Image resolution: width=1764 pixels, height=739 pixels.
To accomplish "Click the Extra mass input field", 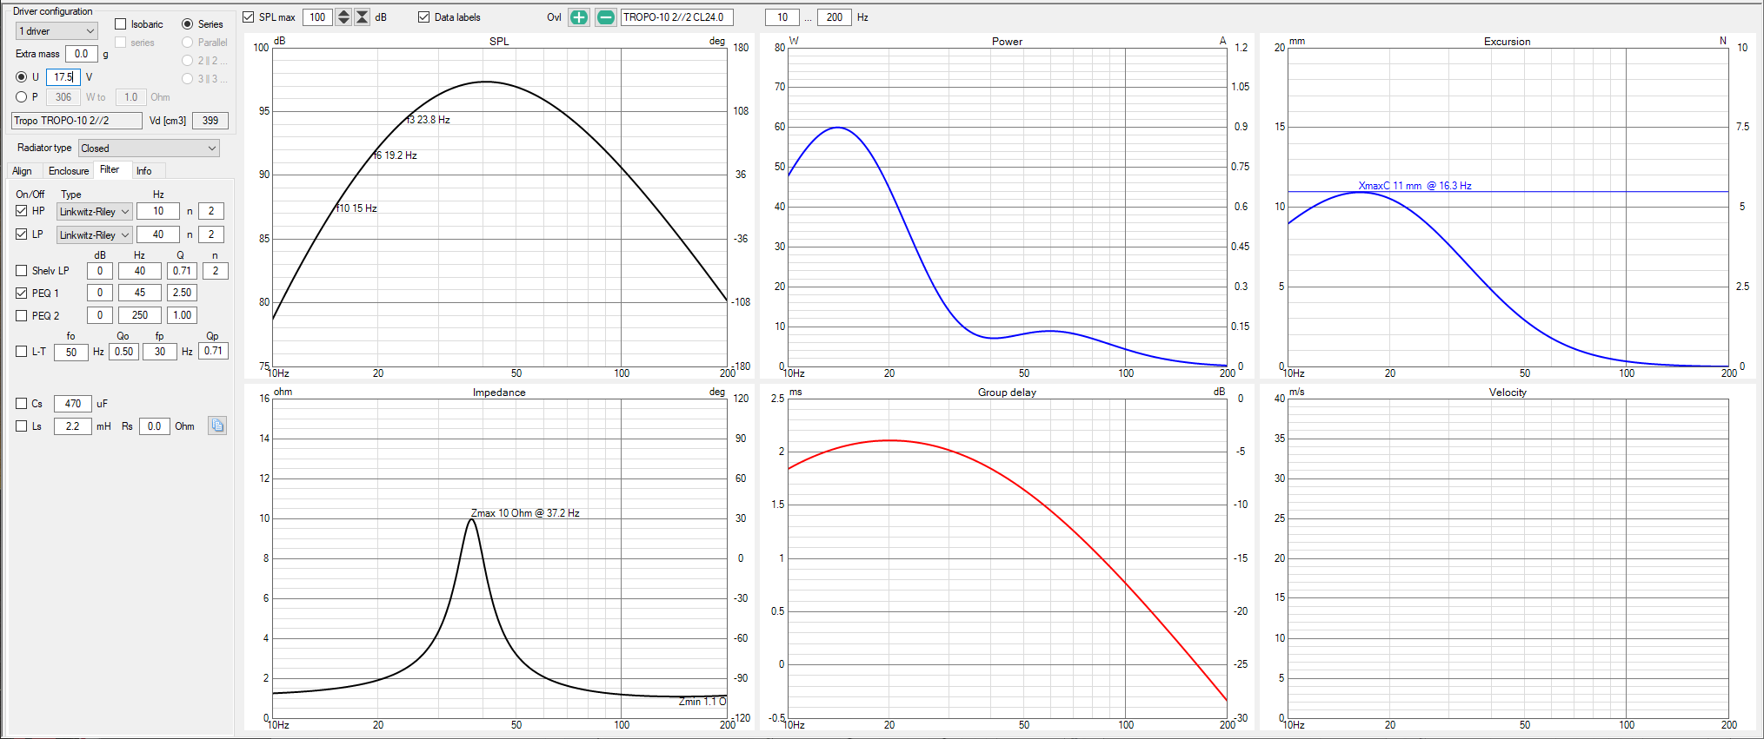I will [x=82, y=54].
